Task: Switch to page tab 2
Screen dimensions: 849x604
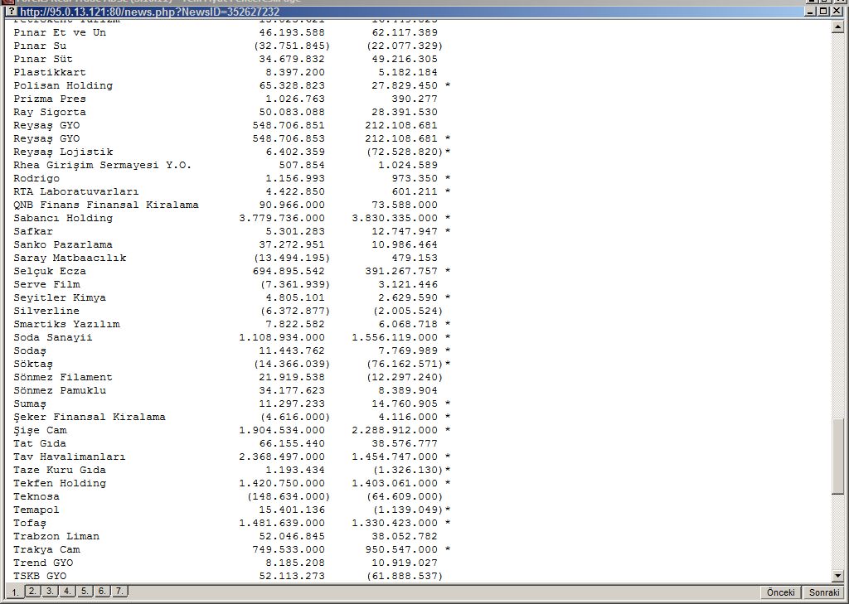Action: point(32,591)
